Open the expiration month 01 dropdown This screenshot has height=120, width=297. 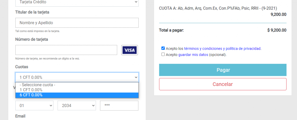click(34, 106)
